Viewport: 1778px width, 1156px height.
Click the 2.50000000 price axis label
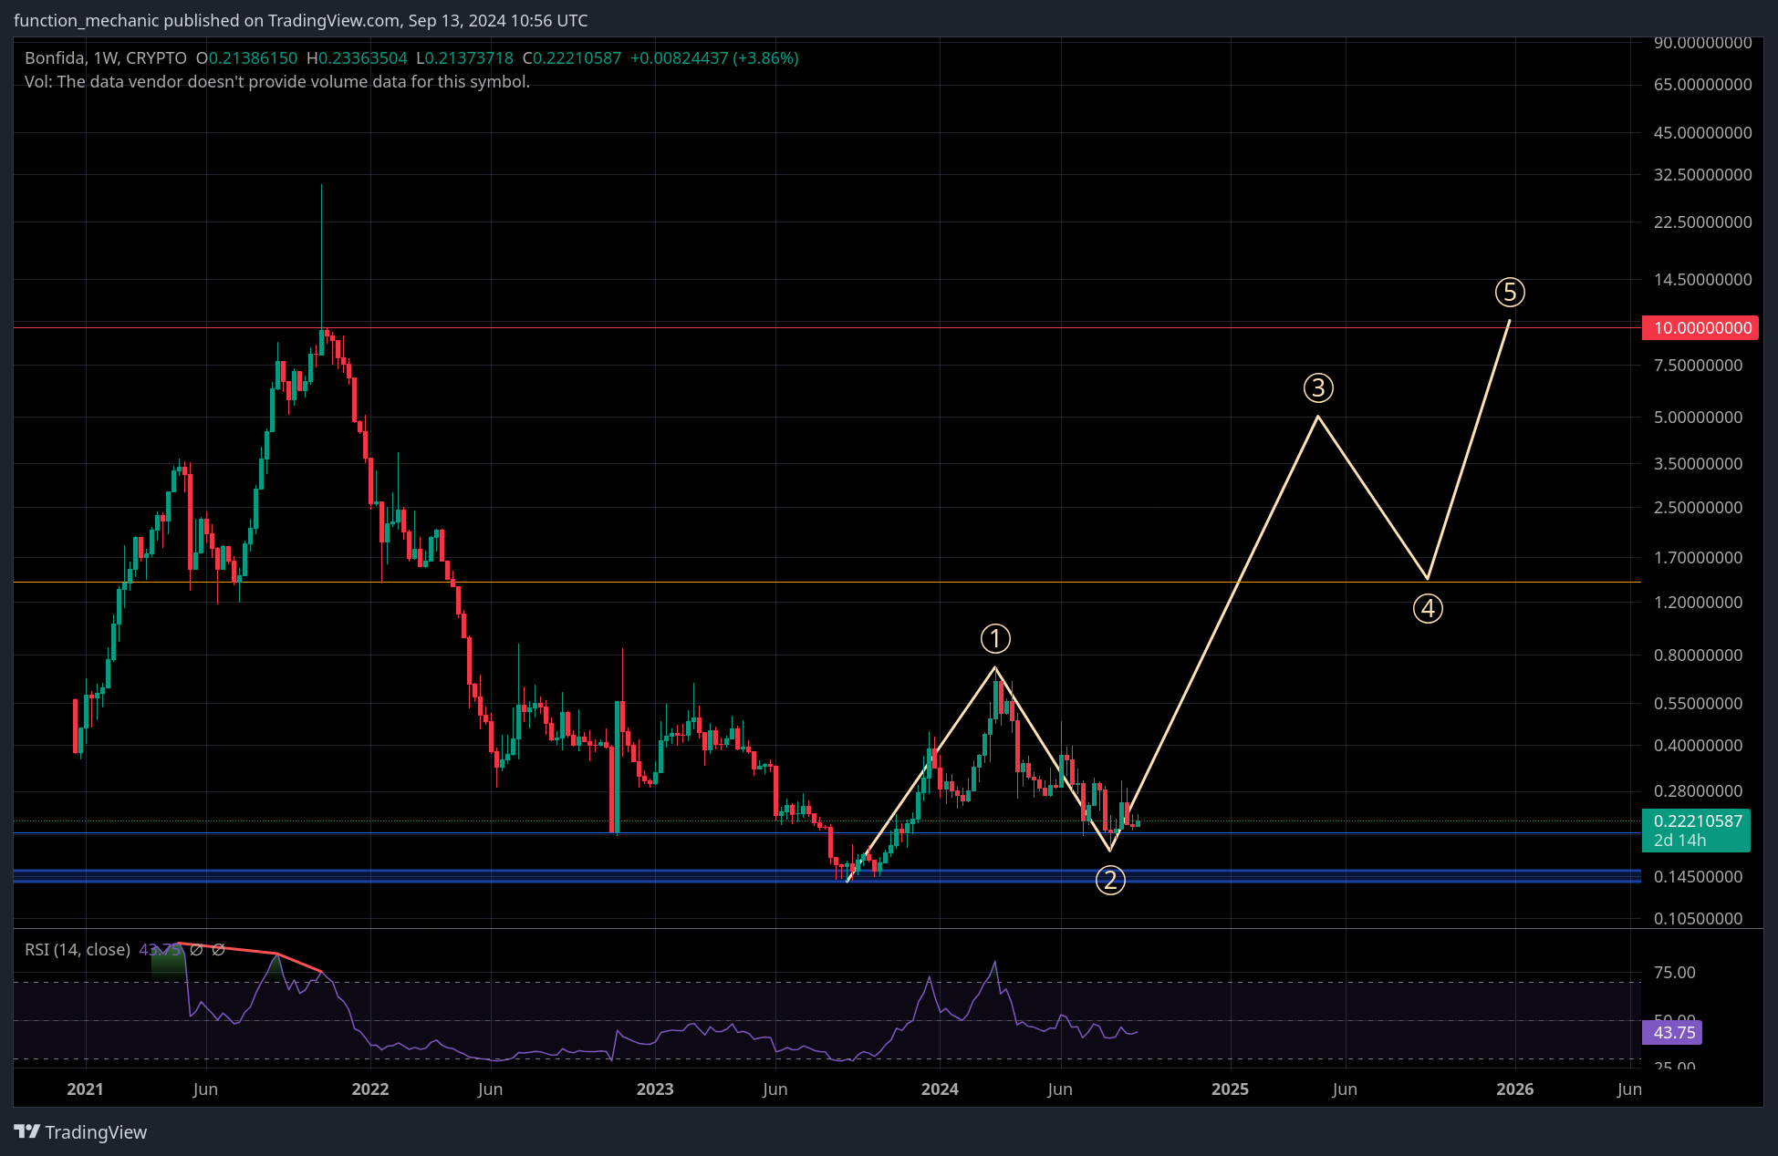pos(1698,508)
